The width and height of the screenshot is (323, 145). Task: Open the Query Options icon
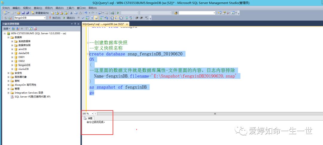[x=92, y=18]
